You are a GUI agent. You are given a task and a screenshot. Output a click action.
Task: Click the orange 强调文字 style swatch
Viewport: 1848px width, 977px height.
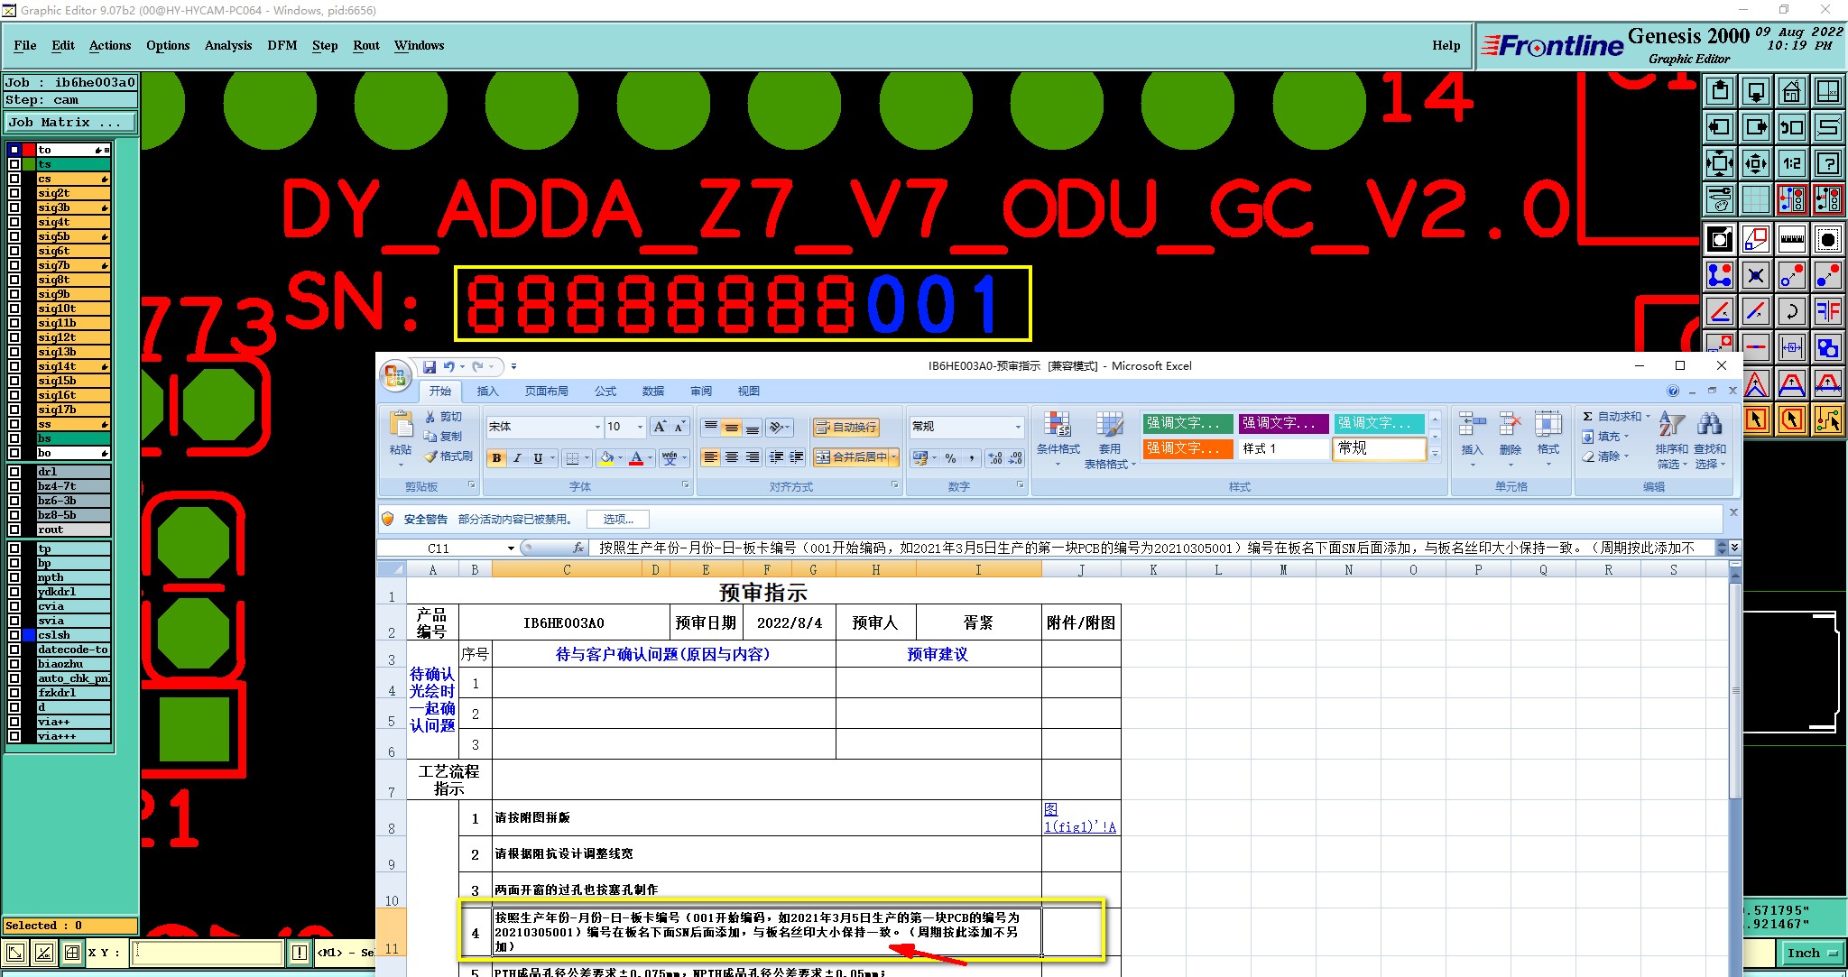[1187, 448]
